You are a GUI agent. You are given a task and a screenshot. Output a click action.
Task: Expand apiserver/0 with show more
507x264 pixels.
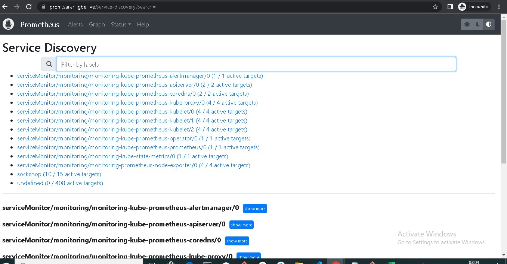(241, 225)
